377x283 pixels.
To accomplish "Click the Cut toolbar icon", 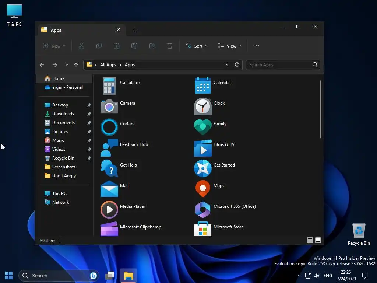I will click(81, 46).
